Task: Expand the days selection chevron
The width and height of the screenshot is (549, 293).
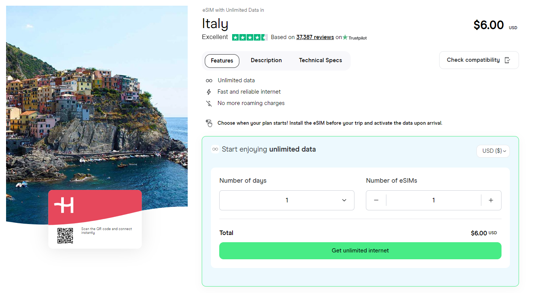Action: pos(344,200)
